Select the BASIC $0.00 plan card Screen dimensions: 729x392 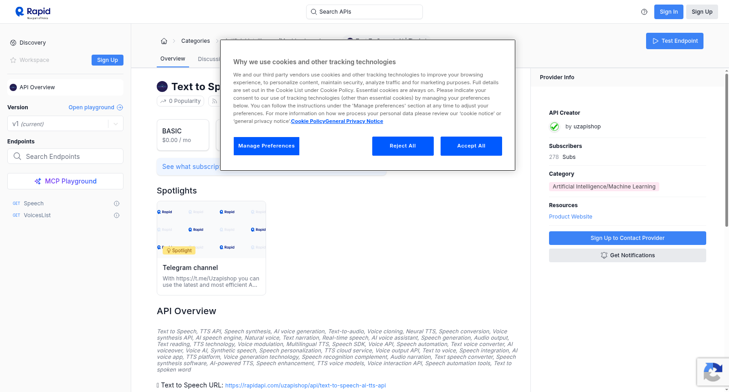click(x=183, y=135)
